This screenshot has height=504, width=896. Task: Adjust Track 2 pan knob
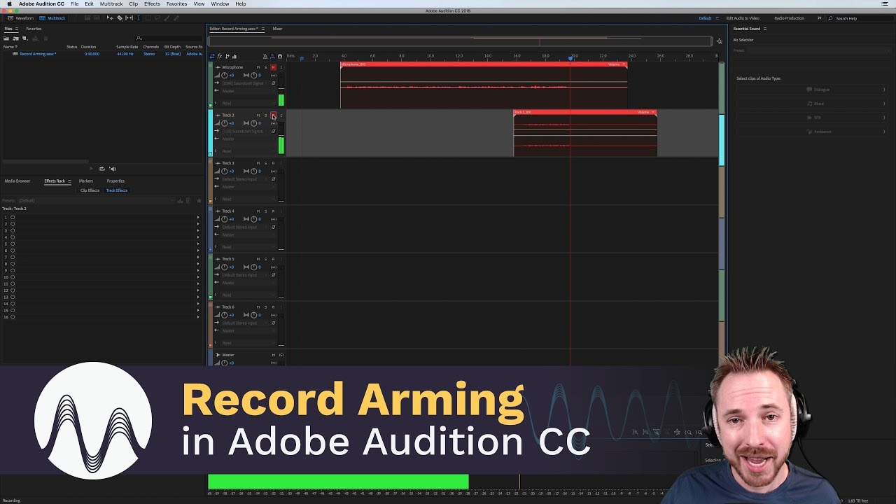253,123
